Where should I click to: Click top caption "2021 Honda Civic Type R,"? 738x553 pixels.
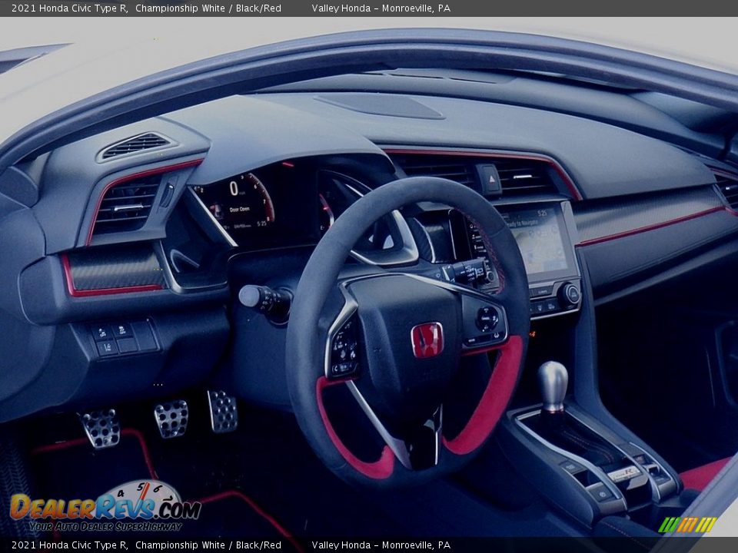[x=70, y=8]
